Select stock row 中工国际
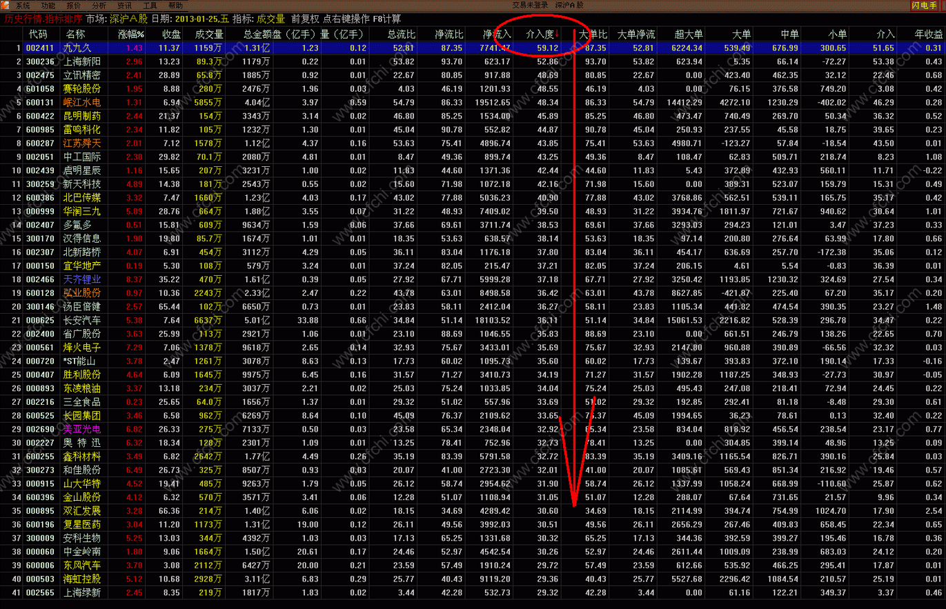Viewport: 946px width, 609px height. pos(473,157)
